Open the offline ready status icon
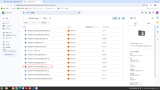Viewport: 160px width, 90px height. tap(142, 13)
